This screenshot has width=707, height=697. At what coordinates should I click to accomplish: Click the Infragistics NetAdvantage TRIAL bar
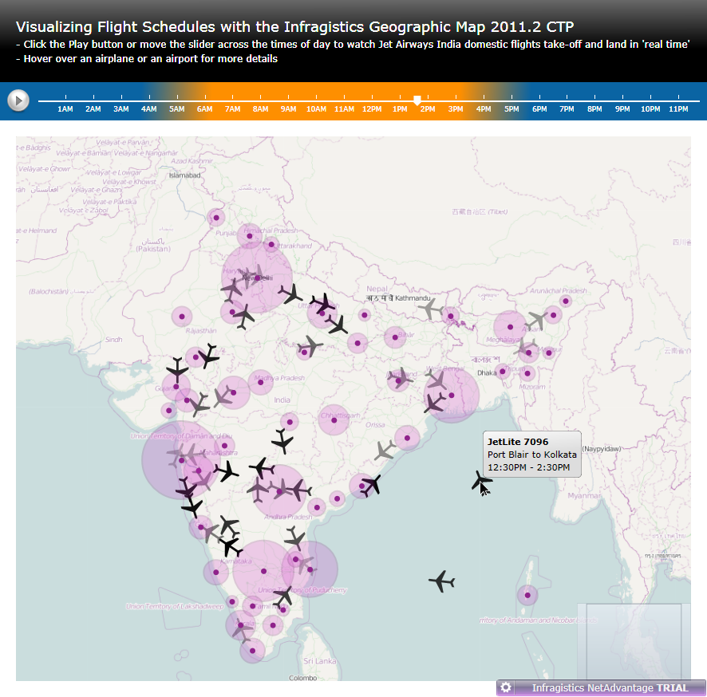pyautogui.click(x=610, y=687)
